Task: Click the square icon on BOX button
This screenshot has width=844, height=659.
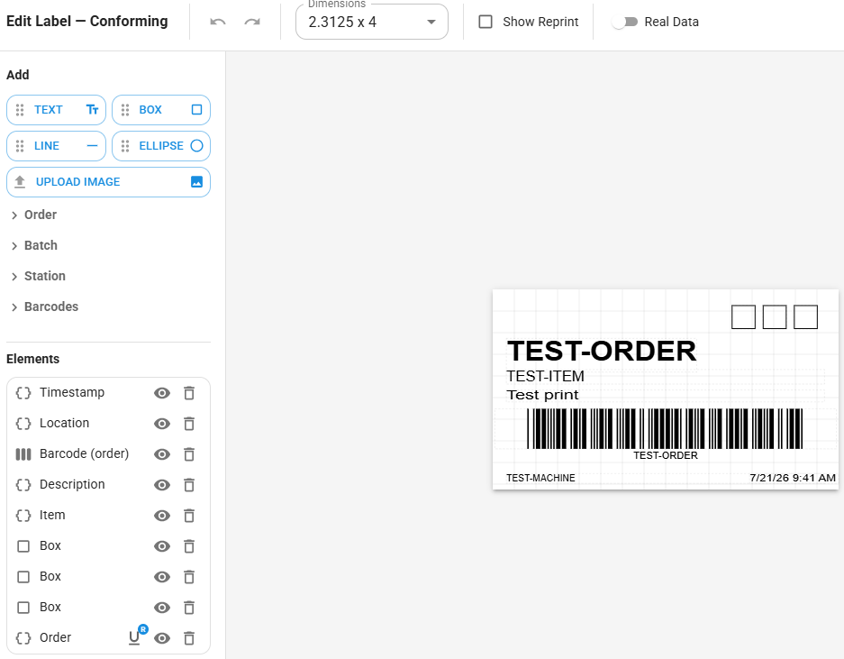Action: (x=197, y=110)
